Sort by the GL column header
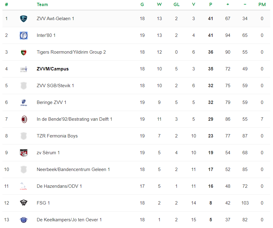The width and height of the screenshot is (273, 228). [177, 5]
